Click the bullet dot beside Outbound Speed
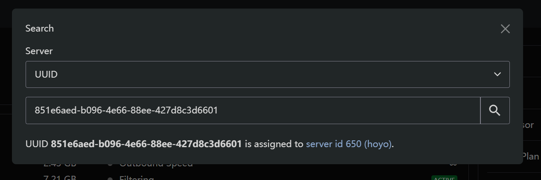The width and height of the screenshot is (541, 180). click(x=110, y=164)
